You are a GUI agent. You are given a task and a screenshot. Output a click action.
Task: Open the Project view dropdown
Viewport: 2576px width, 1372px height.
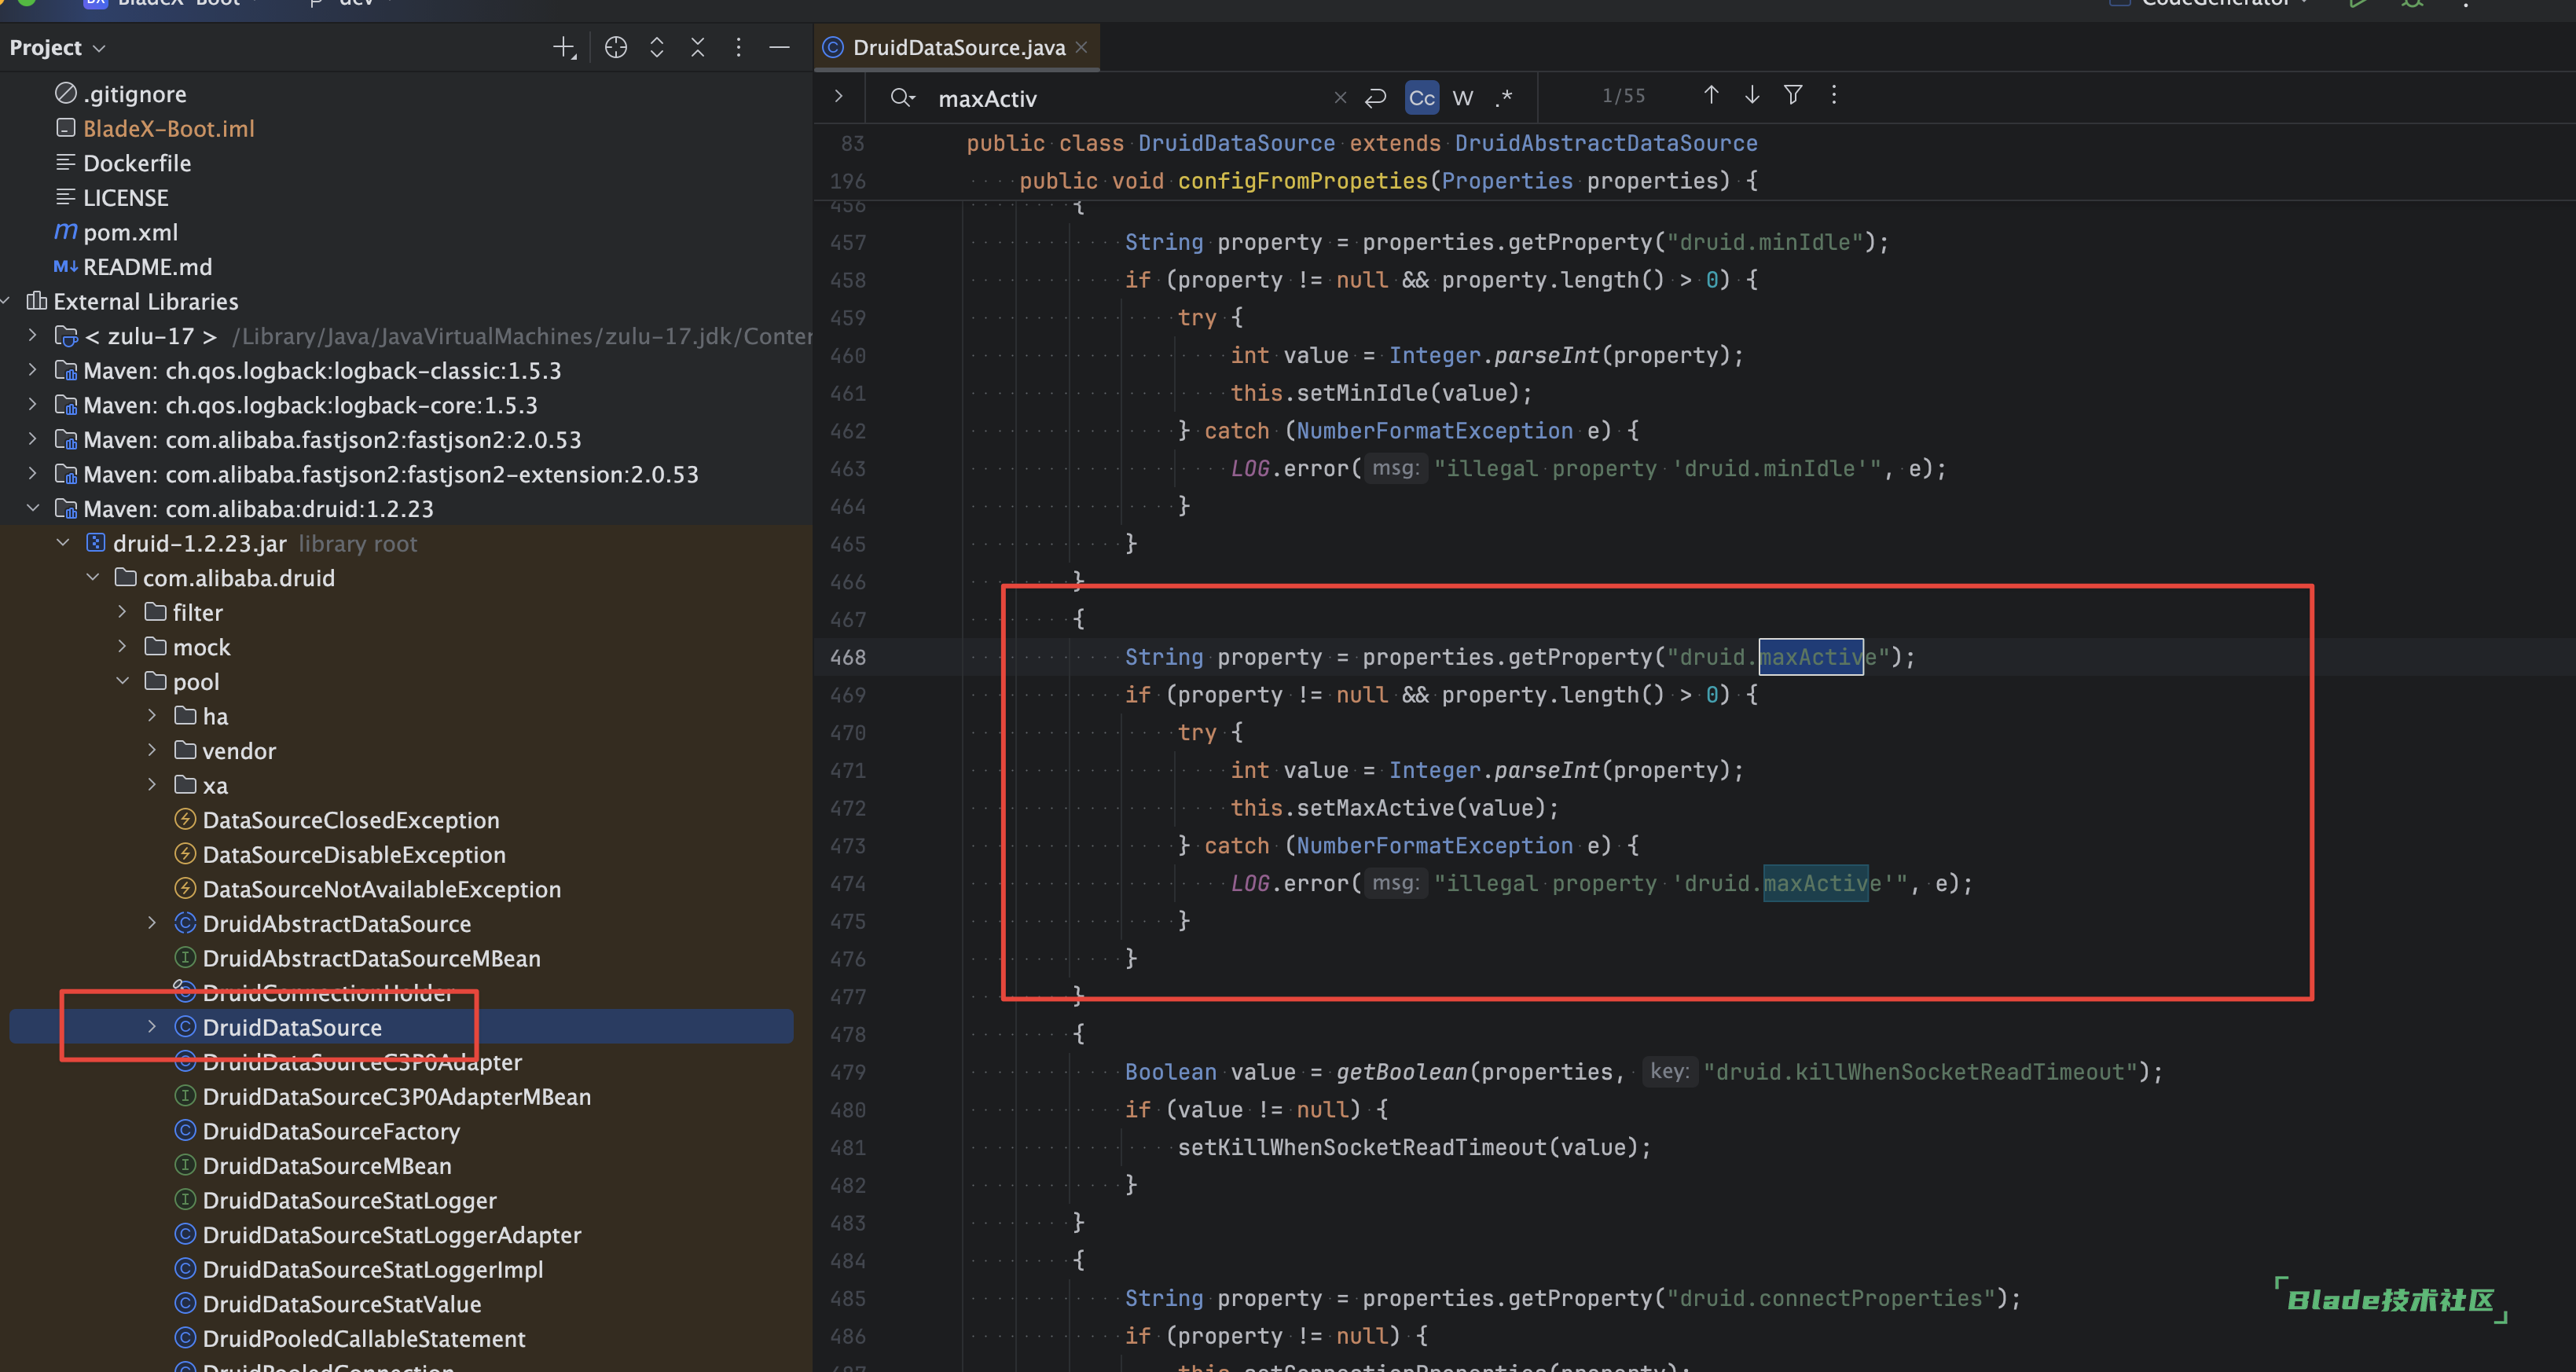coord(57,47)
